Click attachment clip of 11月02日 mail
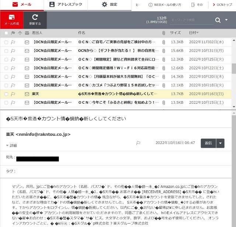Screen dimensions: 236x227 coord(164,42)
